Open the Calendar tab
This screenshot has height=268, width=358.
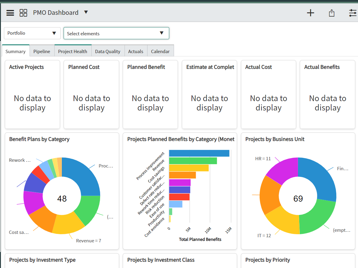point(160,51)
